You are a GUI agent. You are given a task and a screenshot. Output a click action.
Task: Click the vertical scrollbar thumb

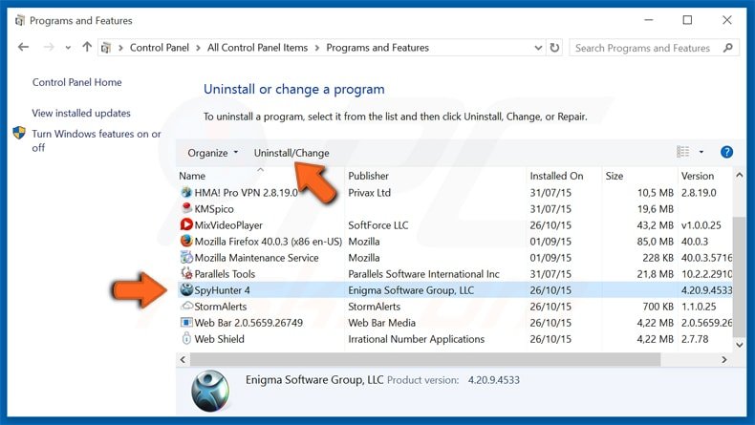[739, 277]
